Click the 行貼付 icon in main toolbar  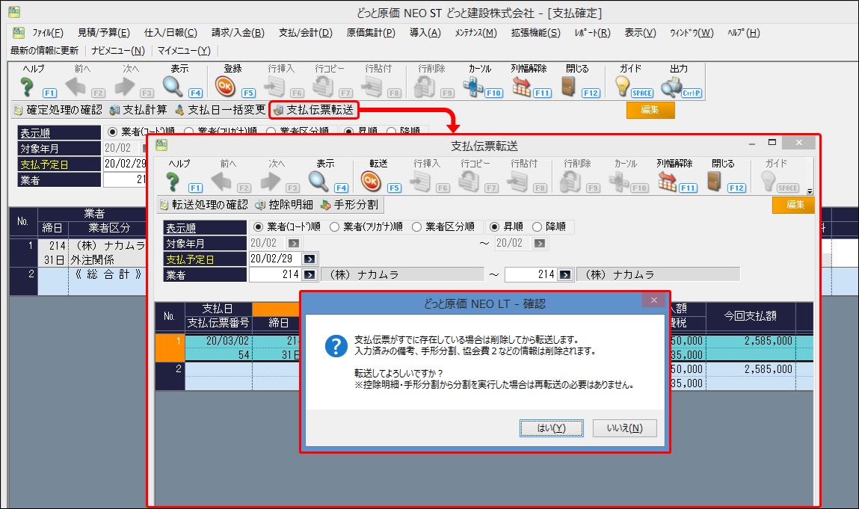(372, 87)
